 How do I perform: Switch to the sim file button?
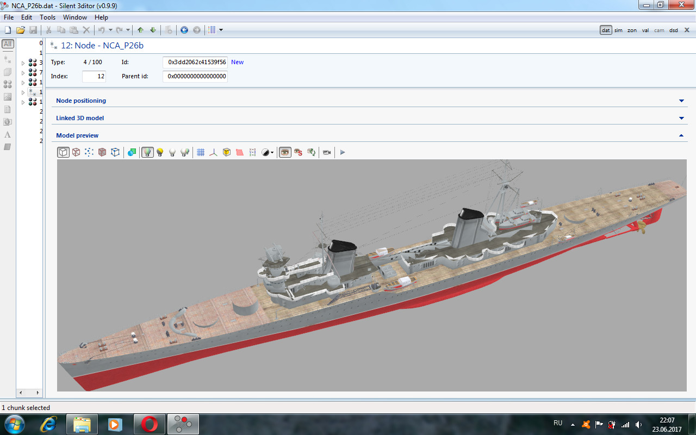tap(618, 30)
